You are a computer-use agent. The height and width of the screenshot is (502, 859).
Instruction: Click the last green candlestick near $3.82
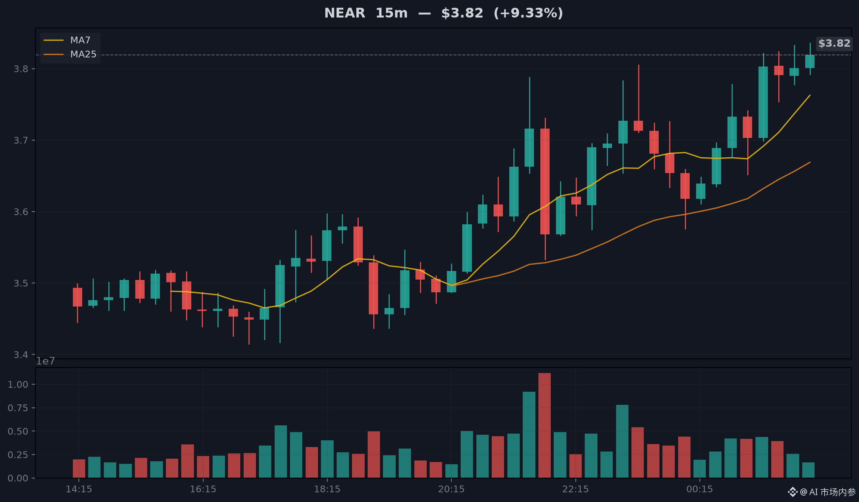coord(810,61)
